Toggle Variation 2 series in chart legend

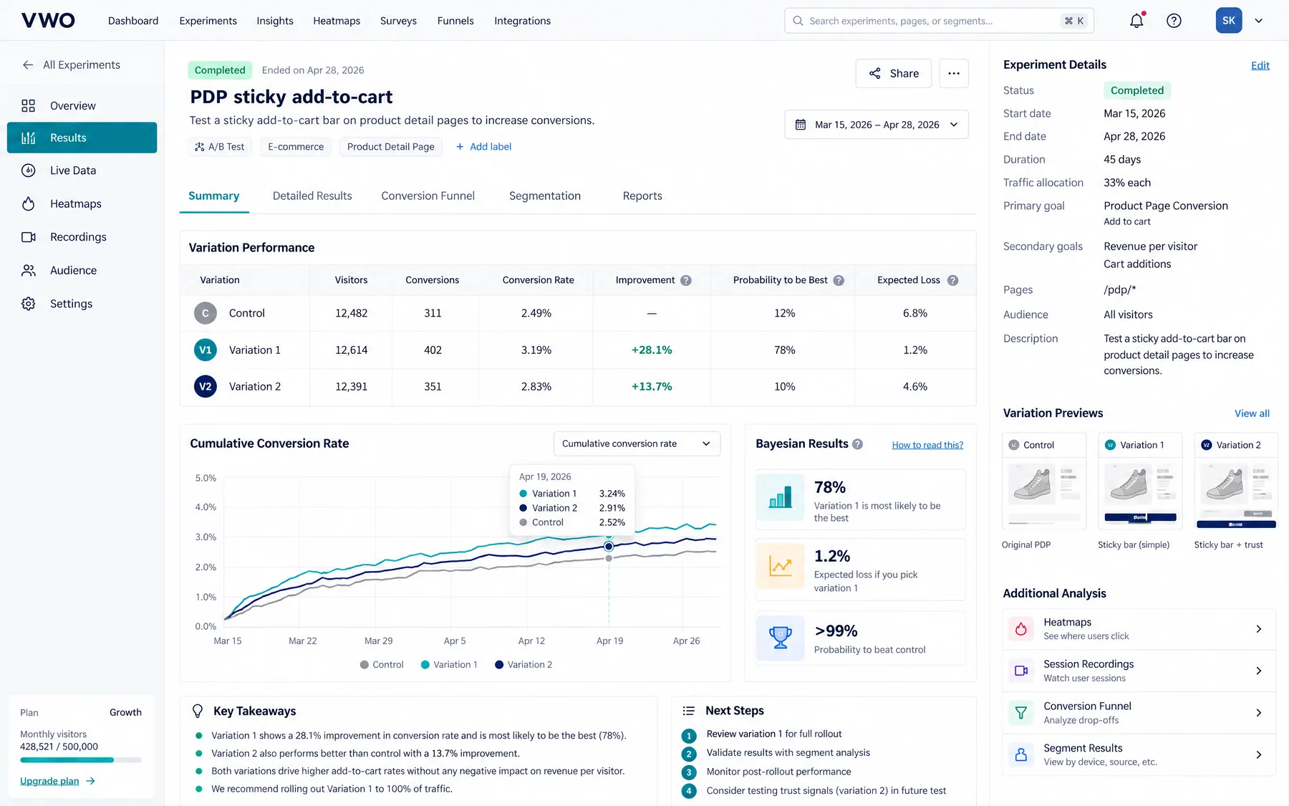[x=523, y=665]
